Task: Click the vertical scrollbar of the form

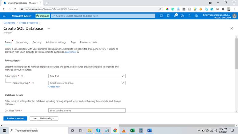Action: 236,54
